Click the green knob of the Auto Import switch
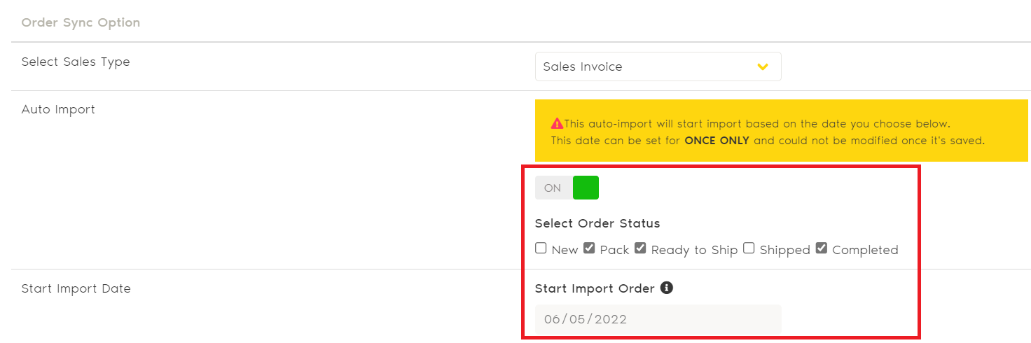This screenshot has width=1031, height=343. [x=586, y=188]
